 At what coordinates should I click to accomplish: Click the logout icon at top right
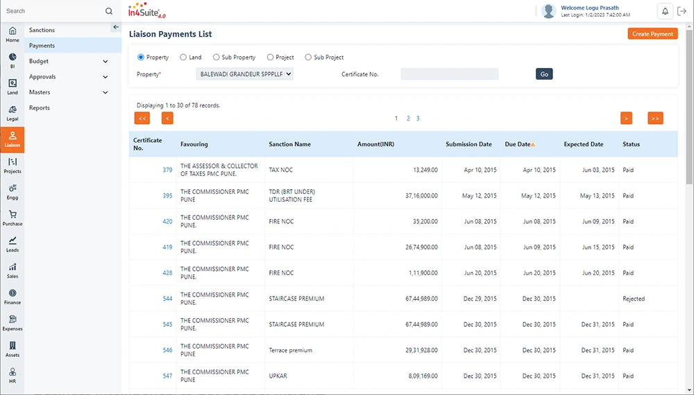[682, 11]
